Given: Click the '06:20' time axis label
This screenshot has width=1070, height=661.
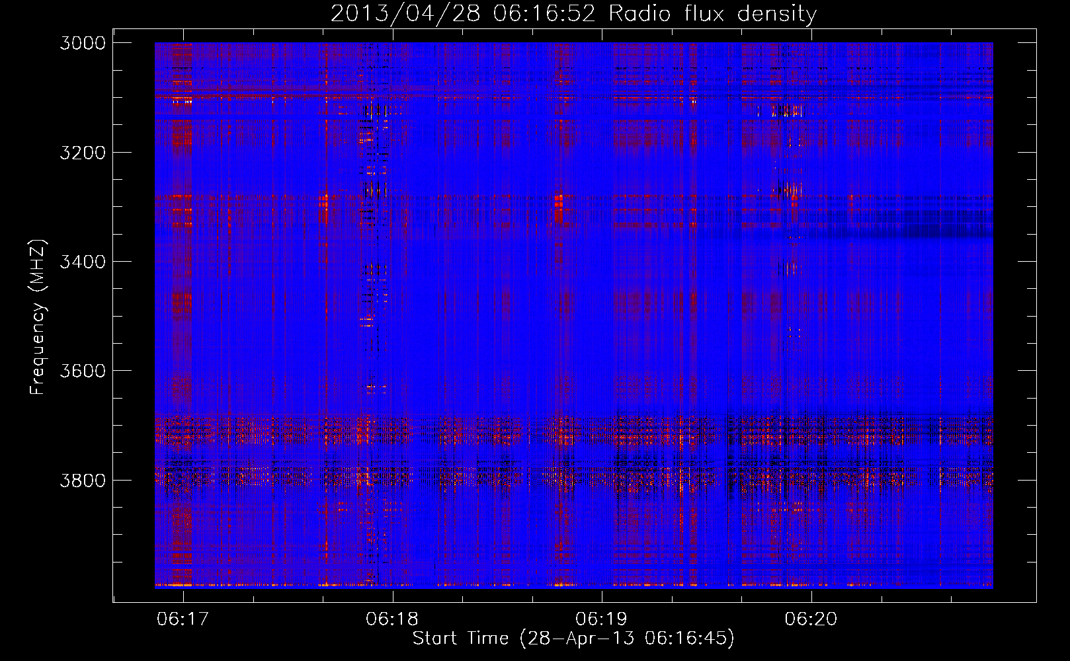Looking at the screenshot, I should coord(811,619).
